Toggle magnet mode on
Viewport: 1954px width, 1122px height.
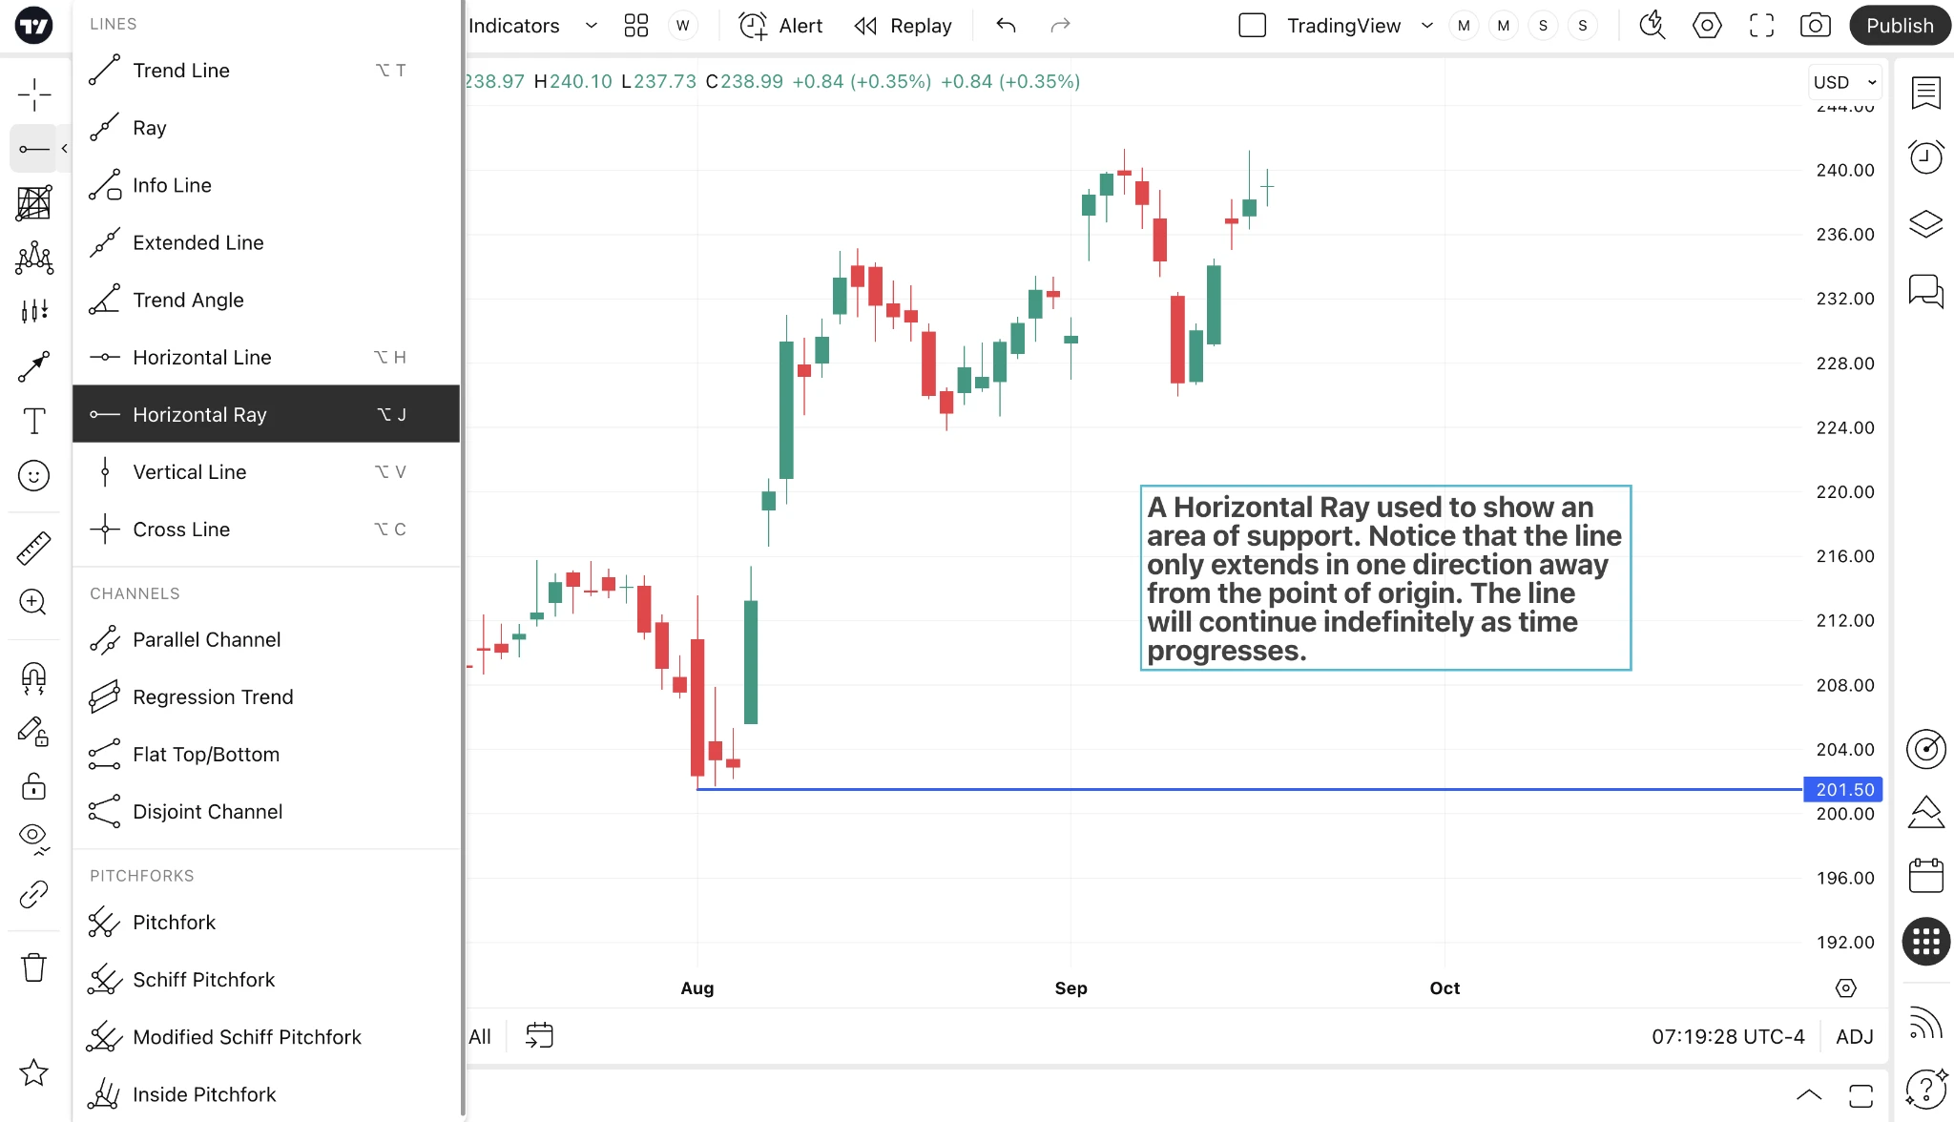34,679
